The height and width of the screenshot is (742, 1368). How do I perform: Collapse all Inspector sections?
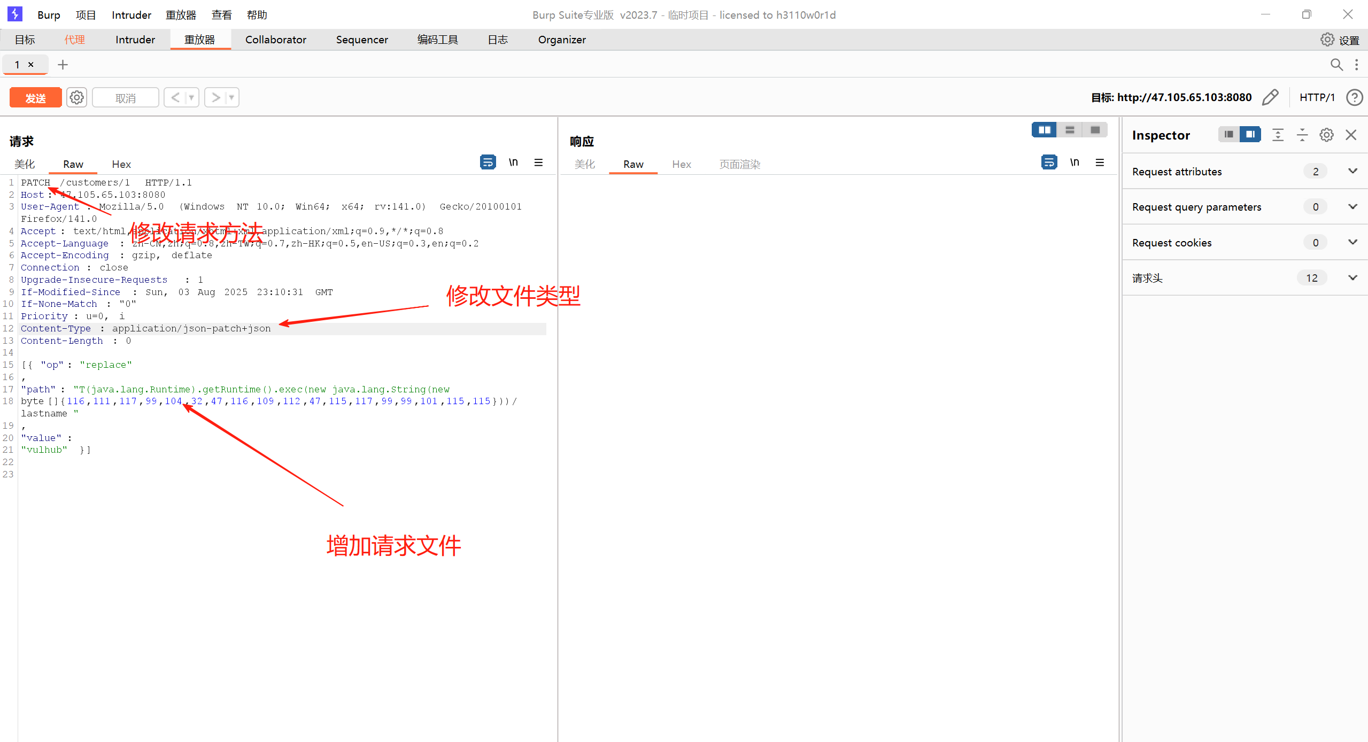pos(1302,135)
